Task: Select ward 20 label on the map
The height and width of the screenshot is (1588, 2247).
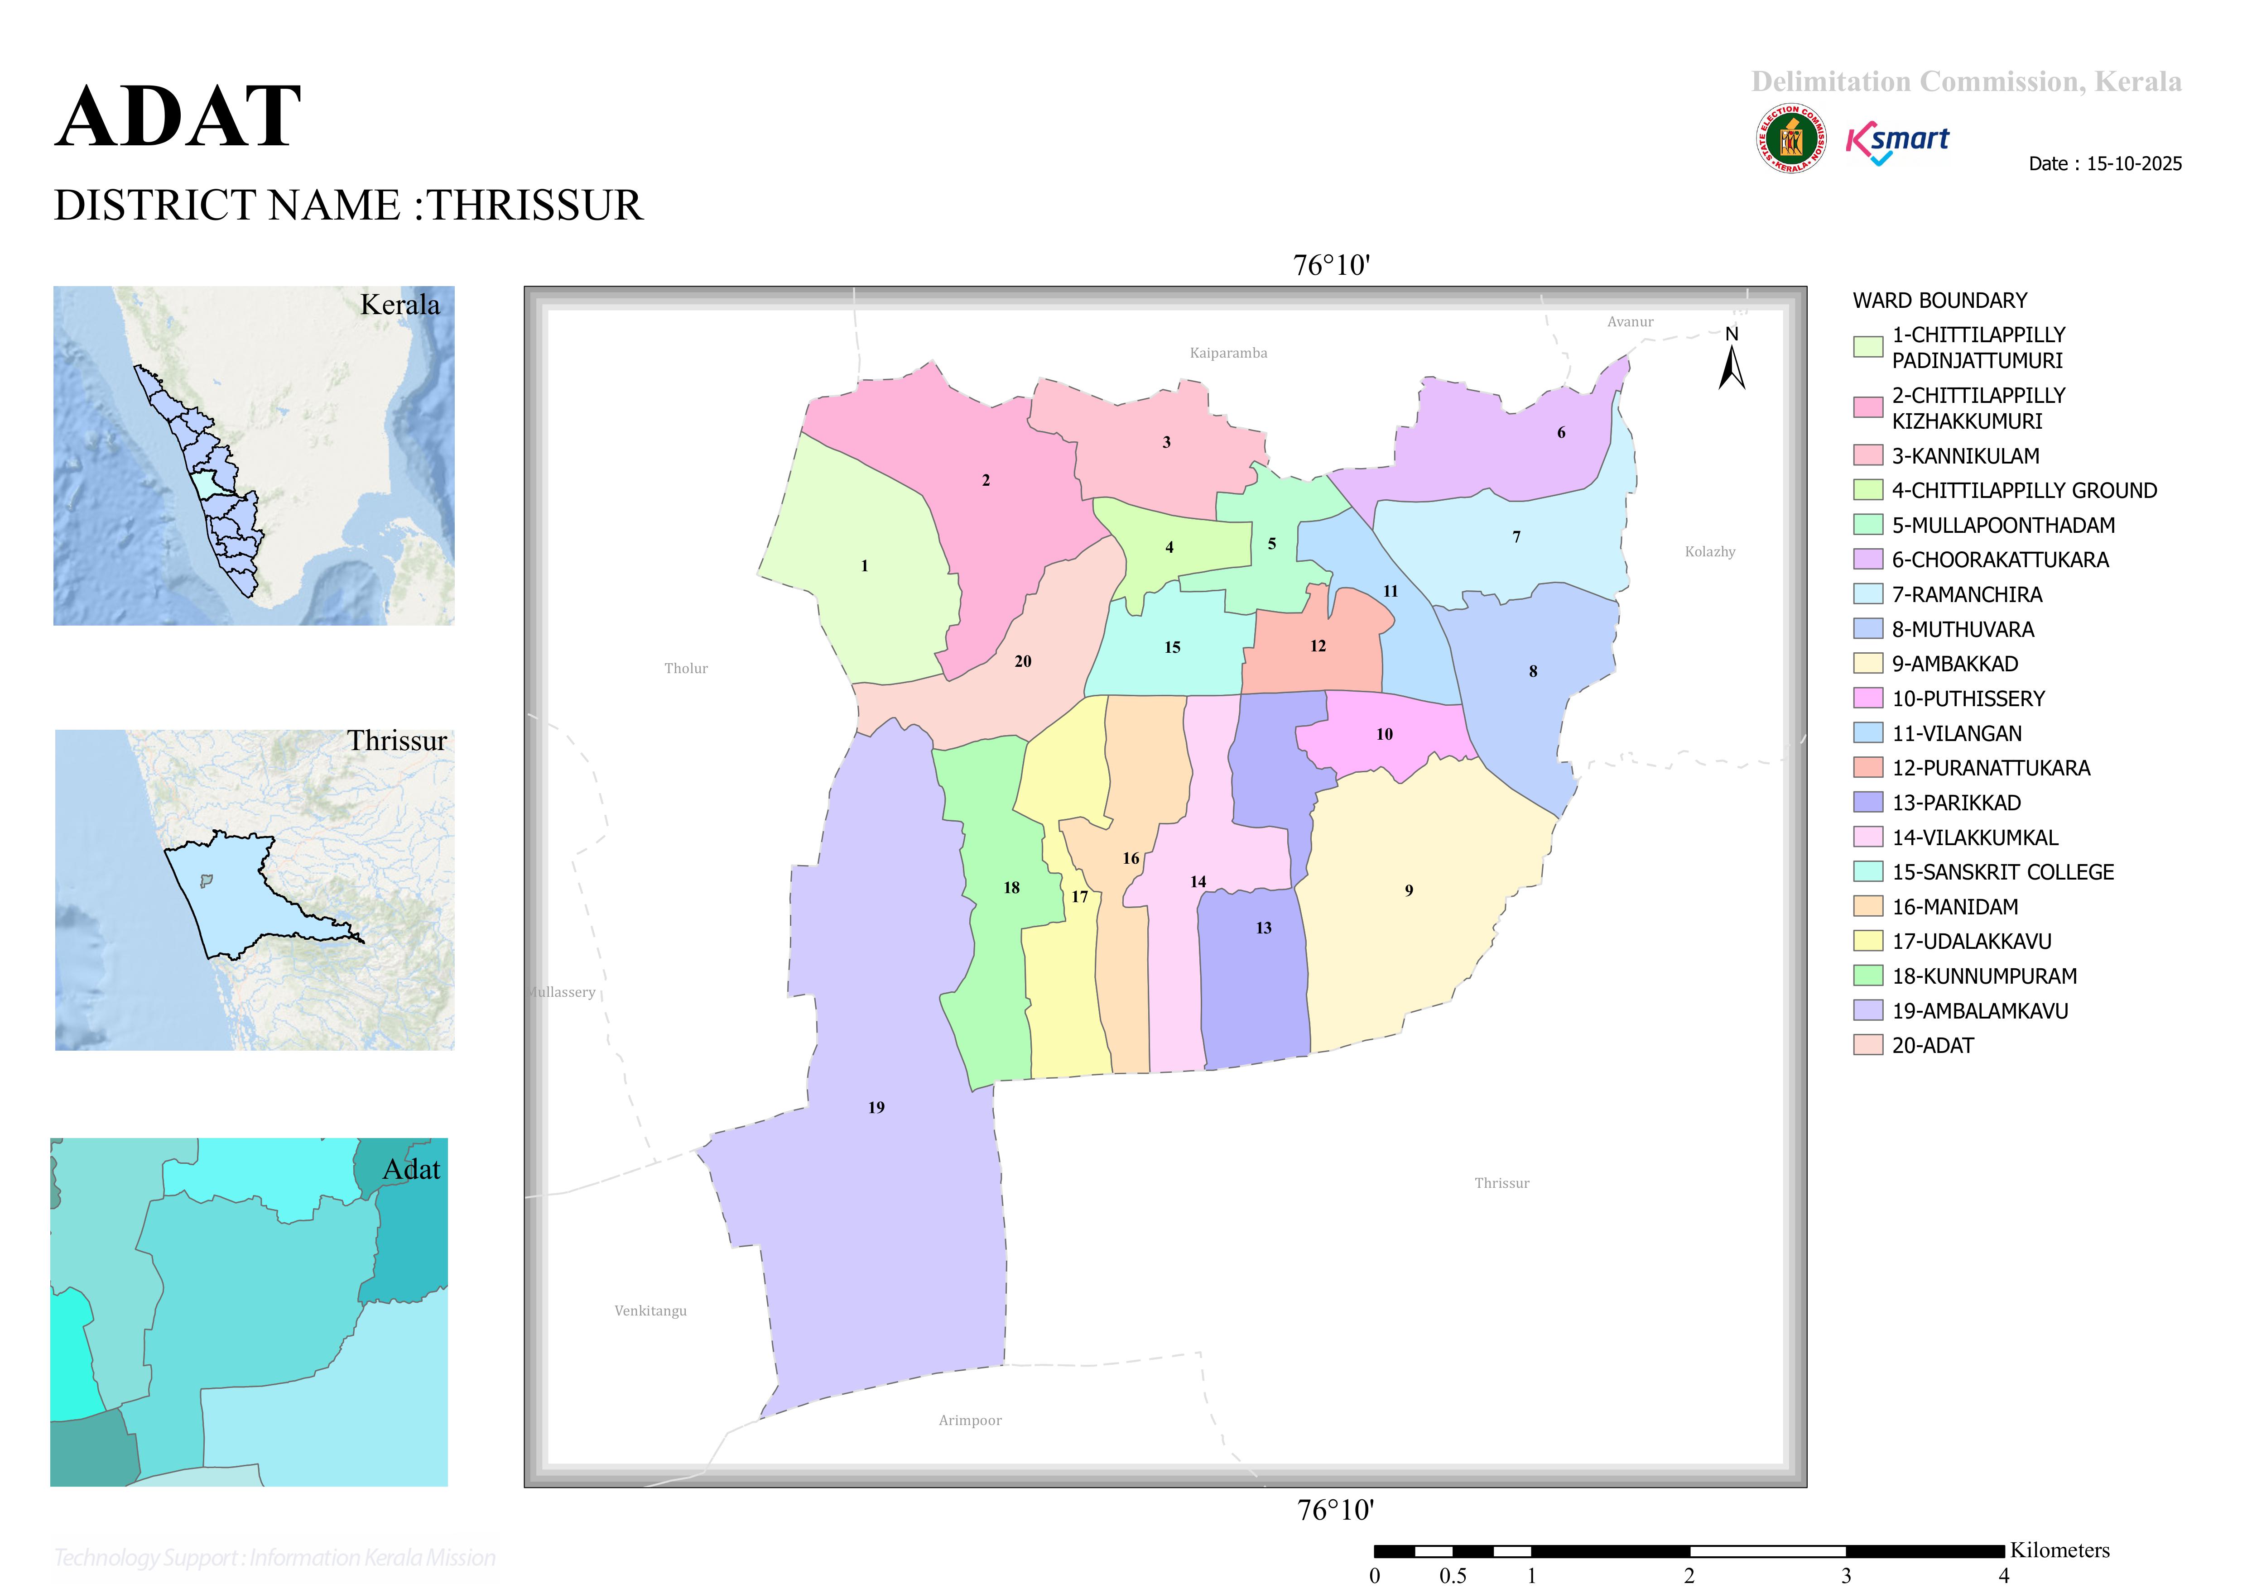Action: 1023,662
